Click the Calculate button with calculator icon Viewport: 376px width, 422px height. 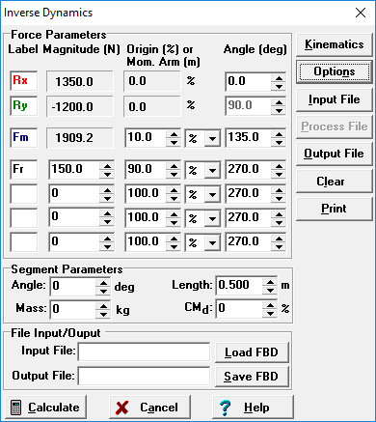pos(46,408)
